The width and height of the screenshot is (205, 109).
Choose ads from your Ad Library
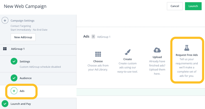[x=98, y=61]
